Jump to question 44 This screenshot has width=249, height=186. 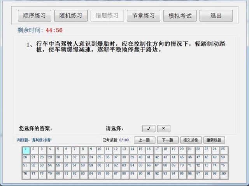[x=174, y=158]
